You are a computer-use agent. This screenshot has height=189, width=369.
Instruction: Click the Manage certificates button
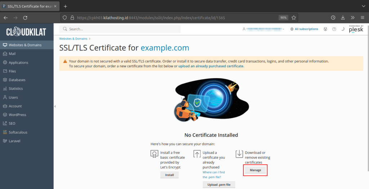click(x=255, y=170)
